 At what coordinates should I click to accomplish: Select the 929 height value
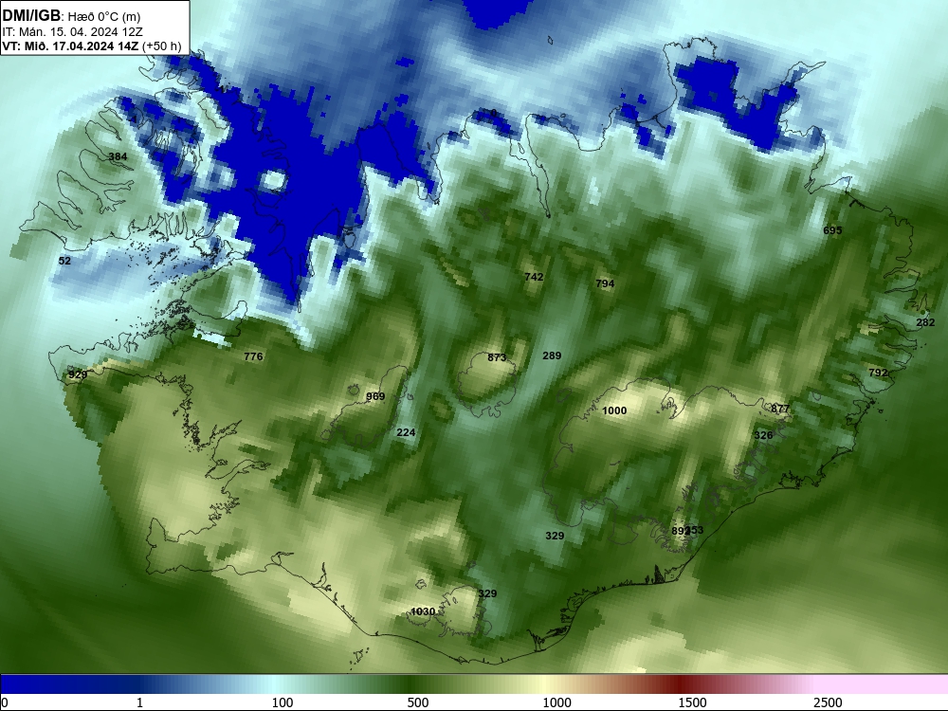[x=78, y=374]
